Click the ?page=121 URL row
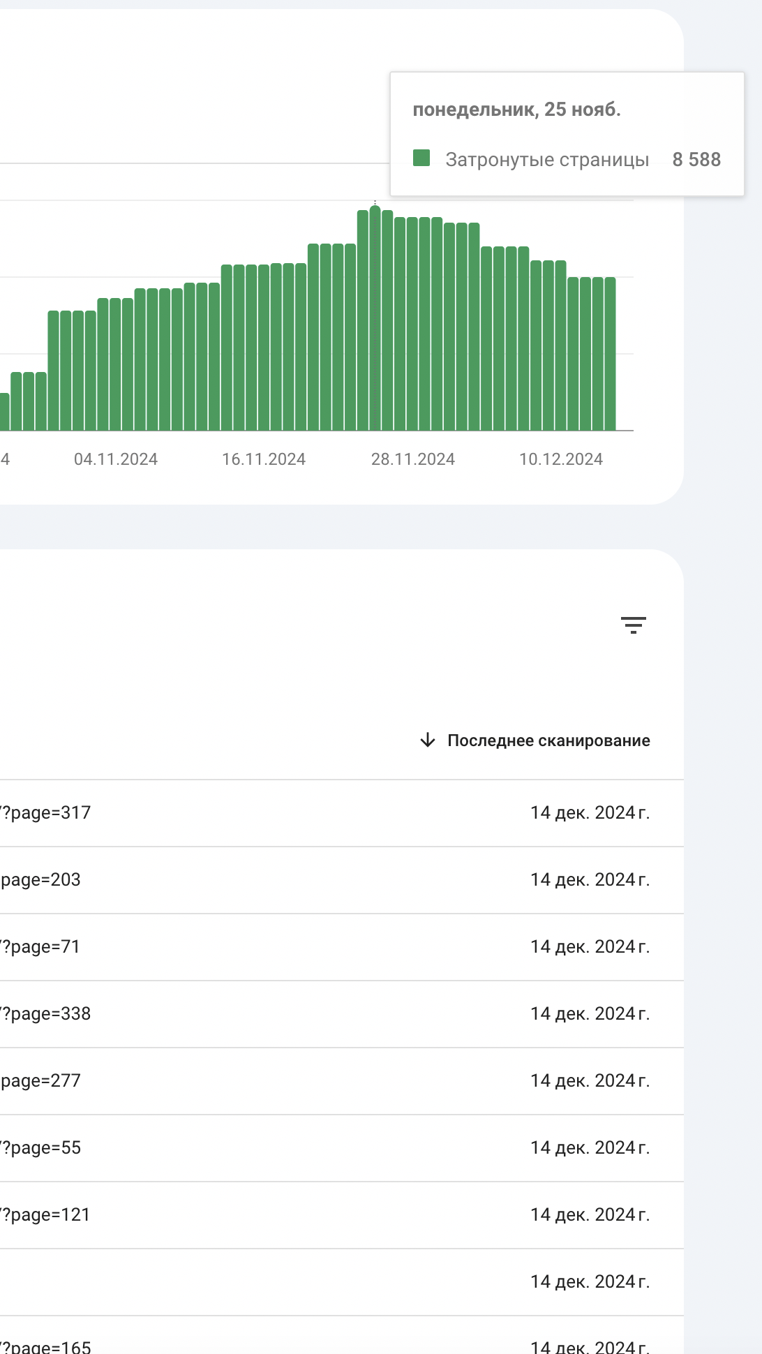Viewport: 762px width, 1354px height. click(46, 1215)
